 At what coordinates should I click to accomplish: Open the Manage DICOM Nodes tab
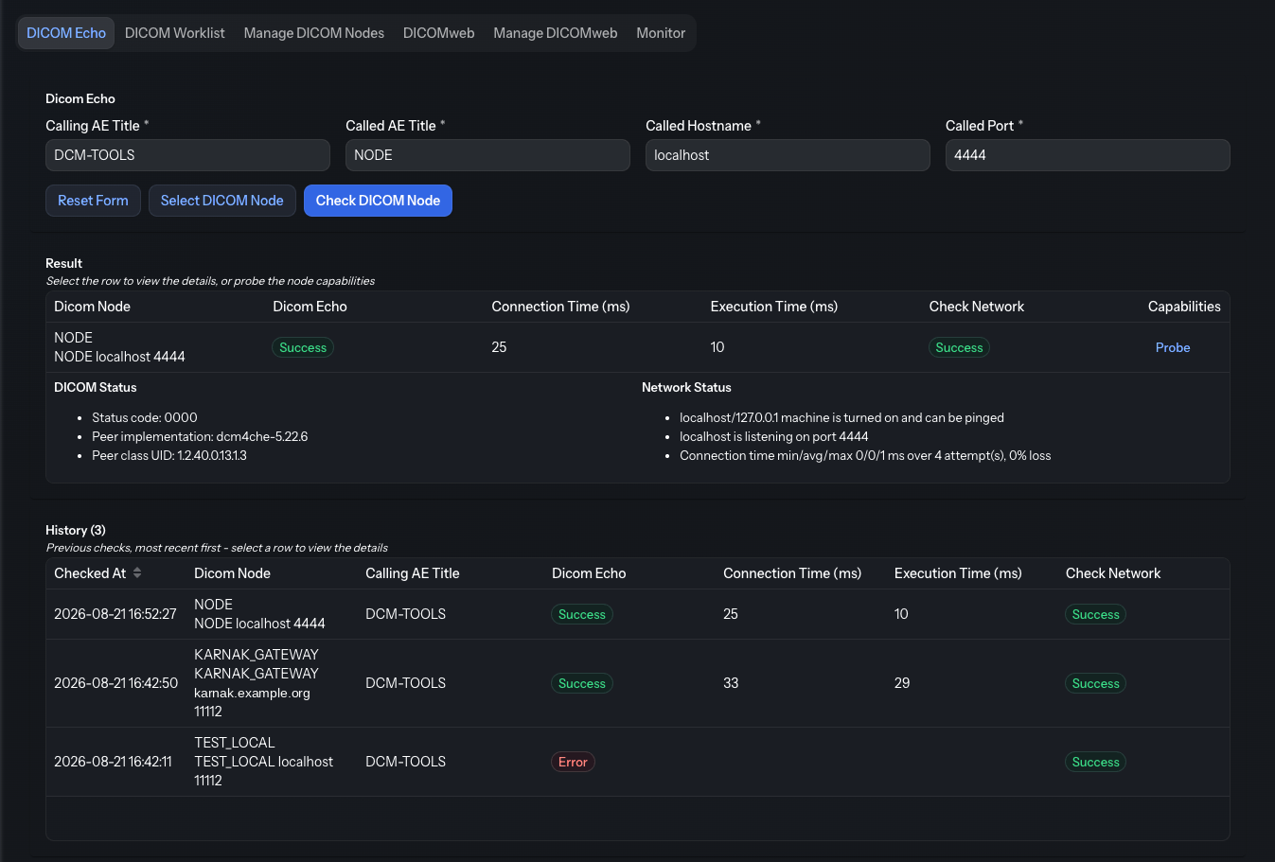pyautogui.click(x=314, y=33)
